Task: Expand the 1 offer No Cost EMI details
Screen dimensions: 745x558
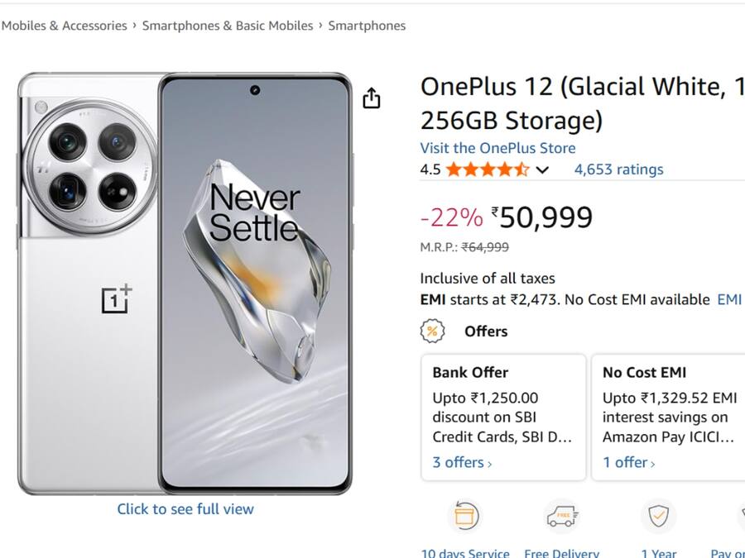Action: pyautogui.click(x=627, y=462)
